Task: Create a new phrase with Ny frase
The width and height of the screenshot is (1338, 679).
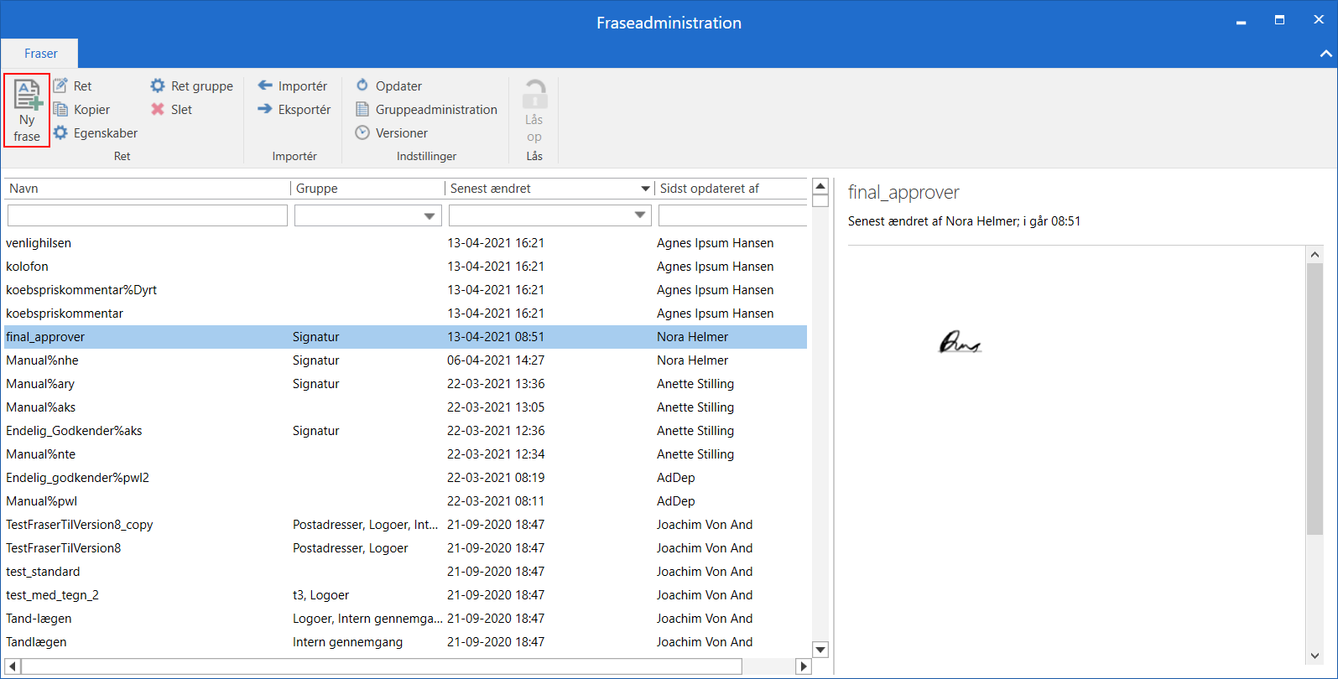Action: 27,111
